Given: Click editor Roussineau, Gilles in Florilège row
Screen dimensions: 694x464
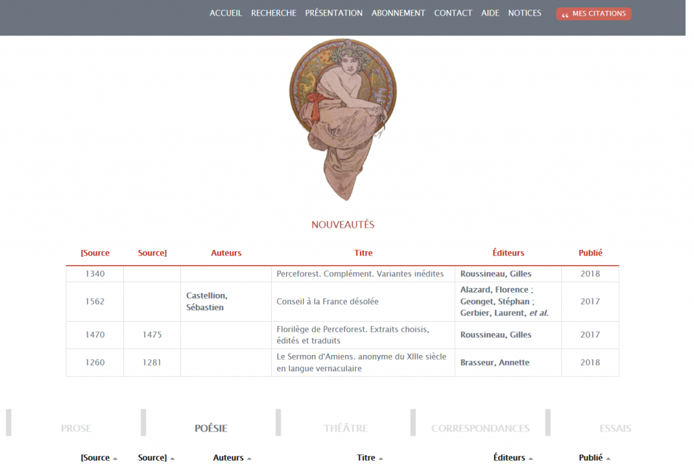Looking at the screenshot, I should click(x=495, y=335).
